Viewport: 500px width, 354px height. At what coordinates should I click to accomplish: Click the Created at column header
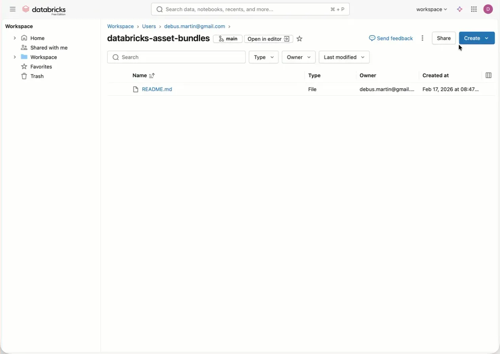(x=436, y=75)
